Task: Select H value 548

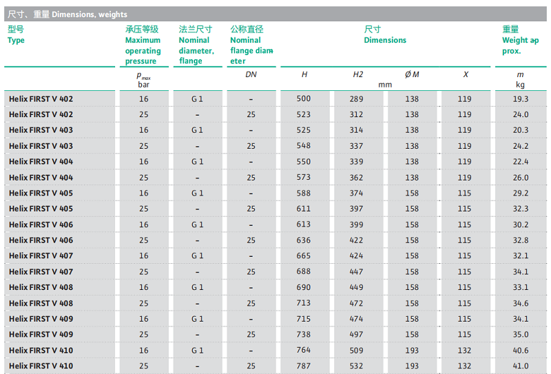Action: (x=303, y=146)
